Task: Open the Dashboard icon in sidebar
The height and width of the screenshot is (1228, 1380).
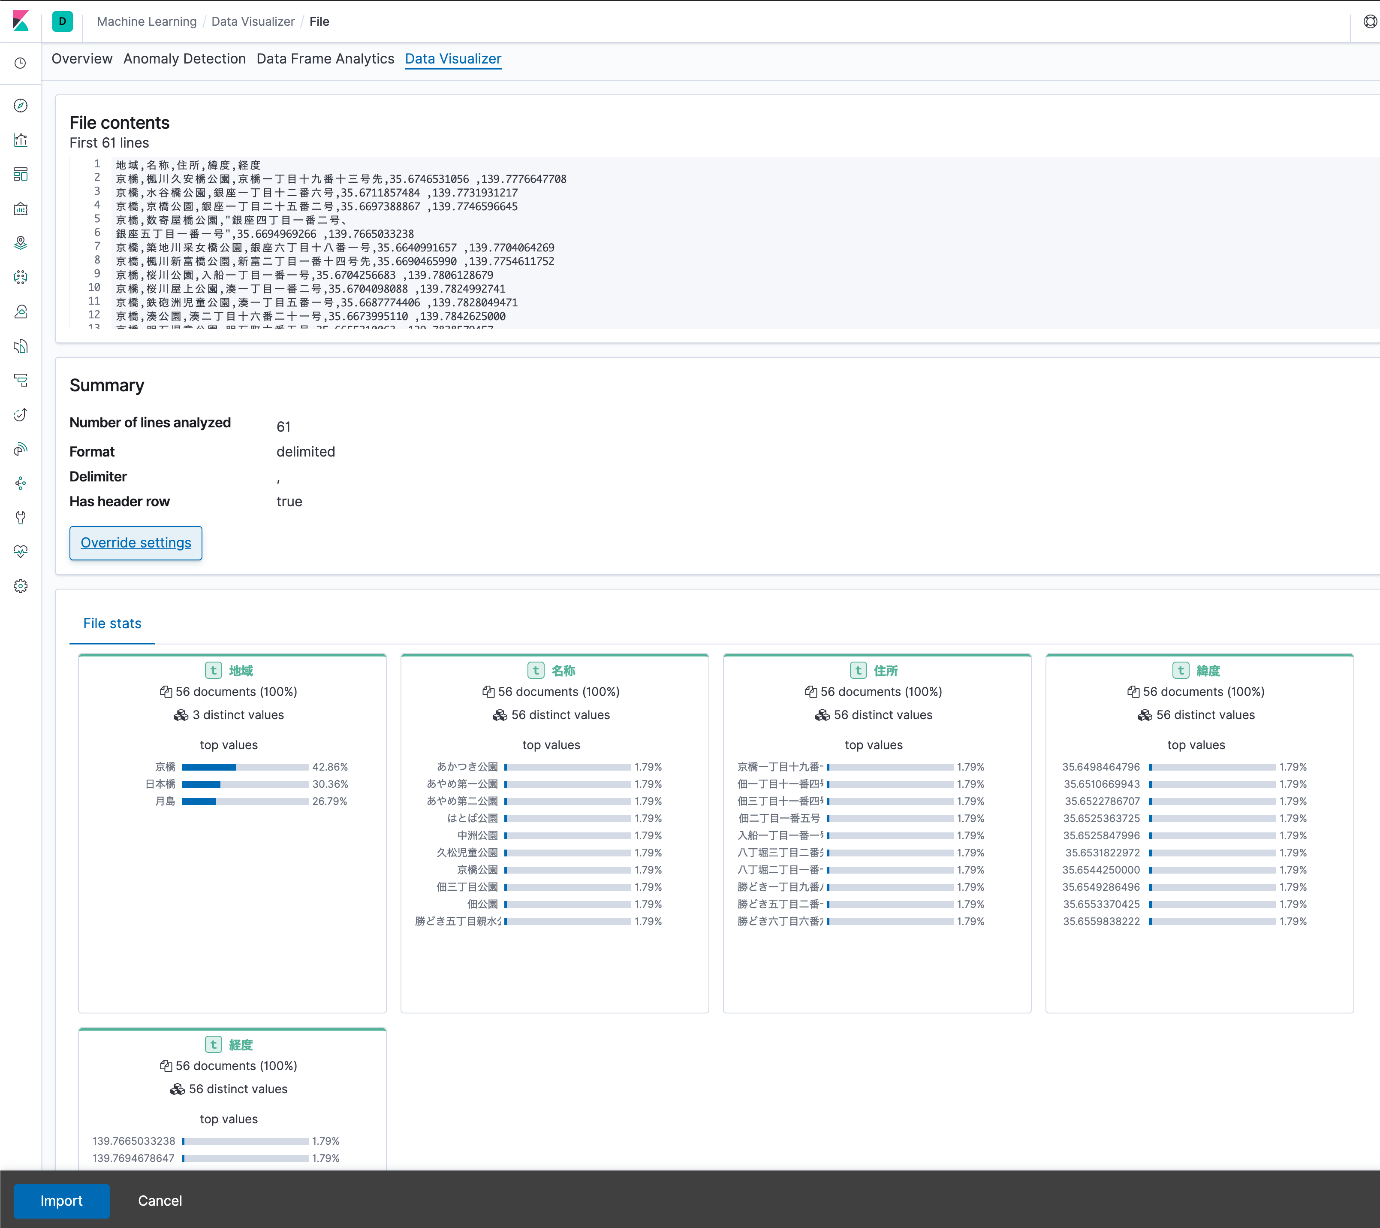Action: click(x=20, y=174)
